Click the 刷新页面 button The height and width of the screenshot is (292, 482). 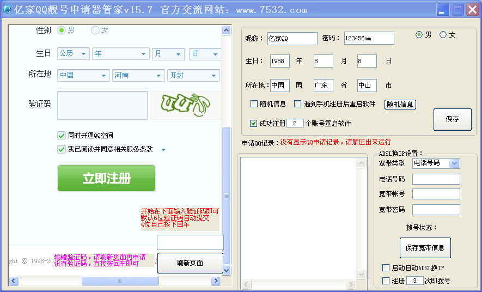point(190,263)
